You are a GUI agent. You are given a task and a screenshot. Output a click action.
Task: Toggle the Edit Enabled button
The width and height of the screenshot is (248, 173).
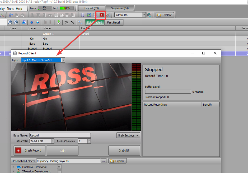point(95,22)
